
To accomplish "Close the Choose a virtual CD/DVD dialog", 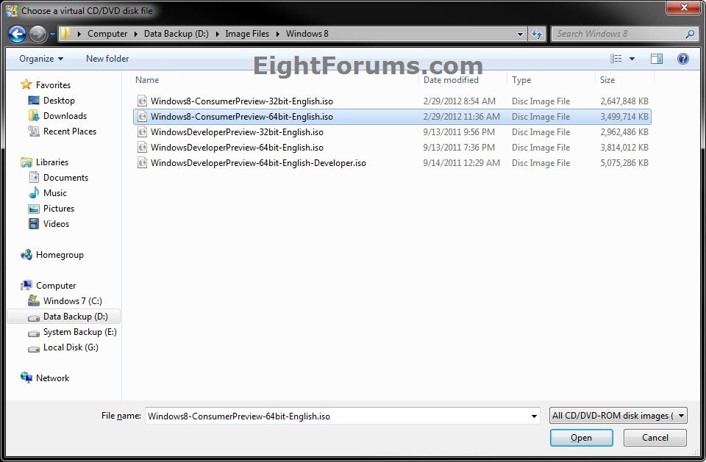I will tap(683, 7).
